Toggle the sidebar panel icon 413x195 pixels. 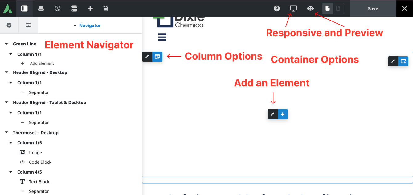pyautogui.click(x=24, y=9)
